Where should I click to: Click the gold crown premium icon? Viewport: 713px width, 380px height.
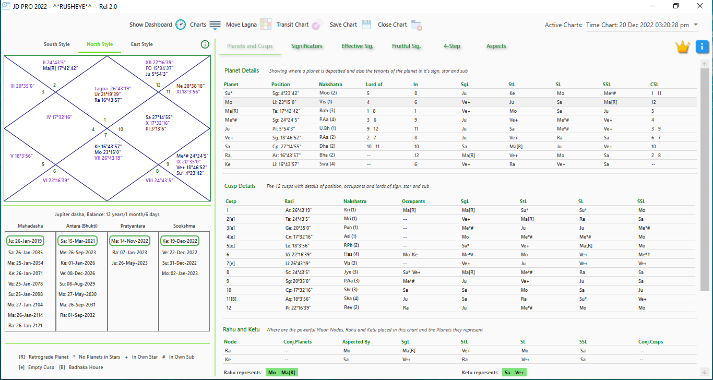(x=682, y=46)
